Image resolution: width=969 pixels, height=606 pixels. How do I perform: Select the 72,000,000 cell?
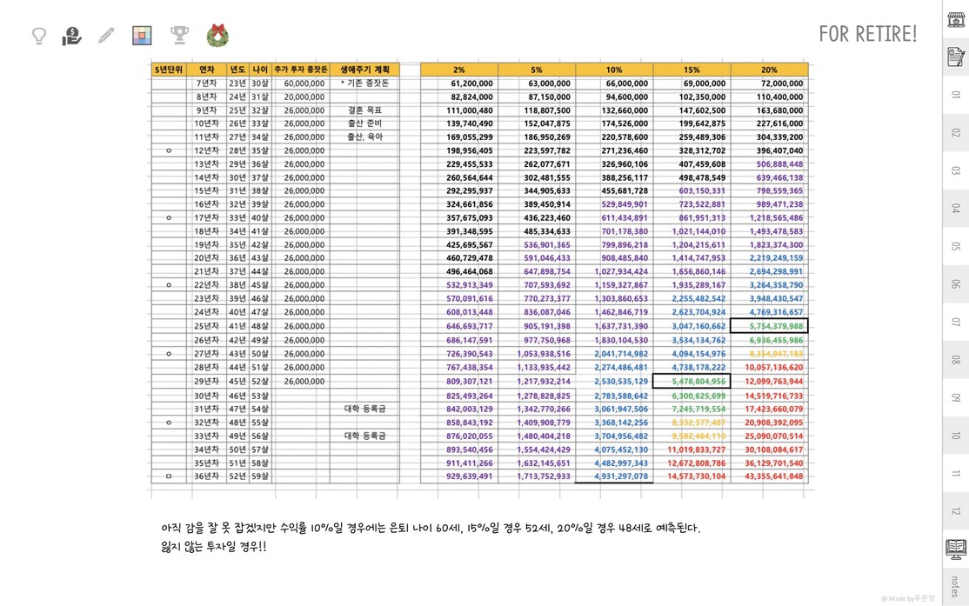[770, 83]
